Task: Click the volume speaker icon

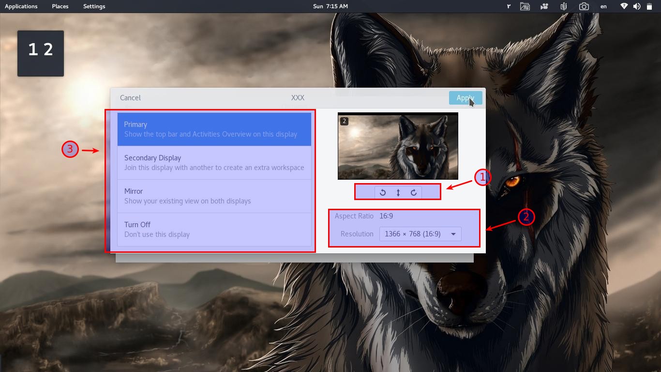Action: pos(637,6)
